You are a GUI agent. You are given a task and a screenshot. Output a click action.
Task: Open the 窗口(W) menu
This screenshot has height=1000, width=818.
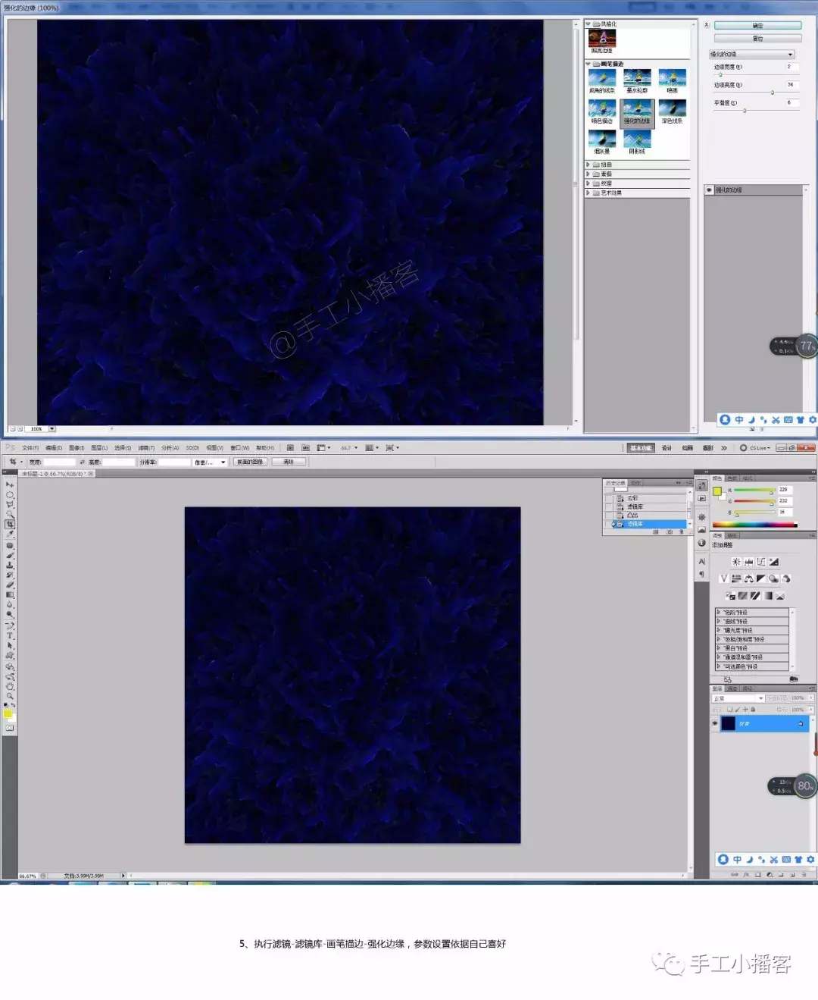[x=239, y=448]
